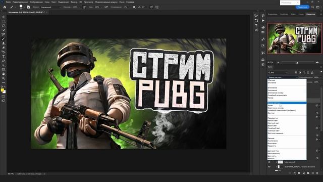The width and height of the screenshot is (323, 182).
Task: Click Navigator zoom in large mountains icon
Action: pyautogui.click(x=317, y=62)
